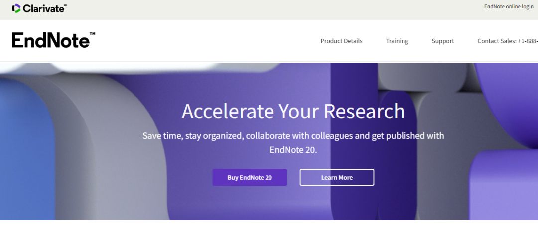Select the Training menu item
Image resolution: width=538 pixels, height=235 pixels.
point(397,41)
